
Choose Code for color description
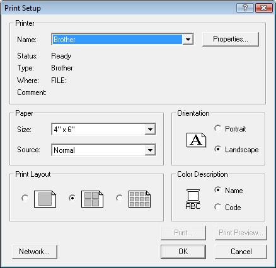click(217, 207)
